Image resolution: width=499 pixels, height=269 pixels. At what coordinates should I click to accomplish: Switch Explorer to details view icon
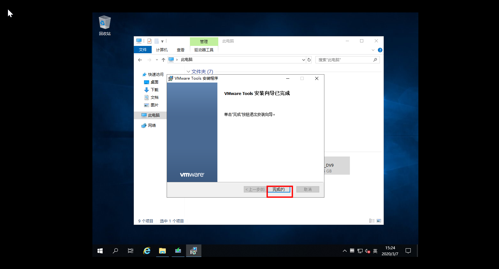pyautogui.click(x=372, y=221)
